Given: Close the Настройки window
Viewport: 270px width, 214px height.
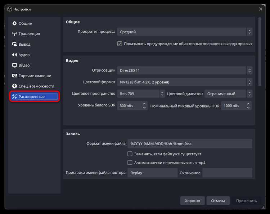Looking at the screenshot, I should (x=261, y=9).
